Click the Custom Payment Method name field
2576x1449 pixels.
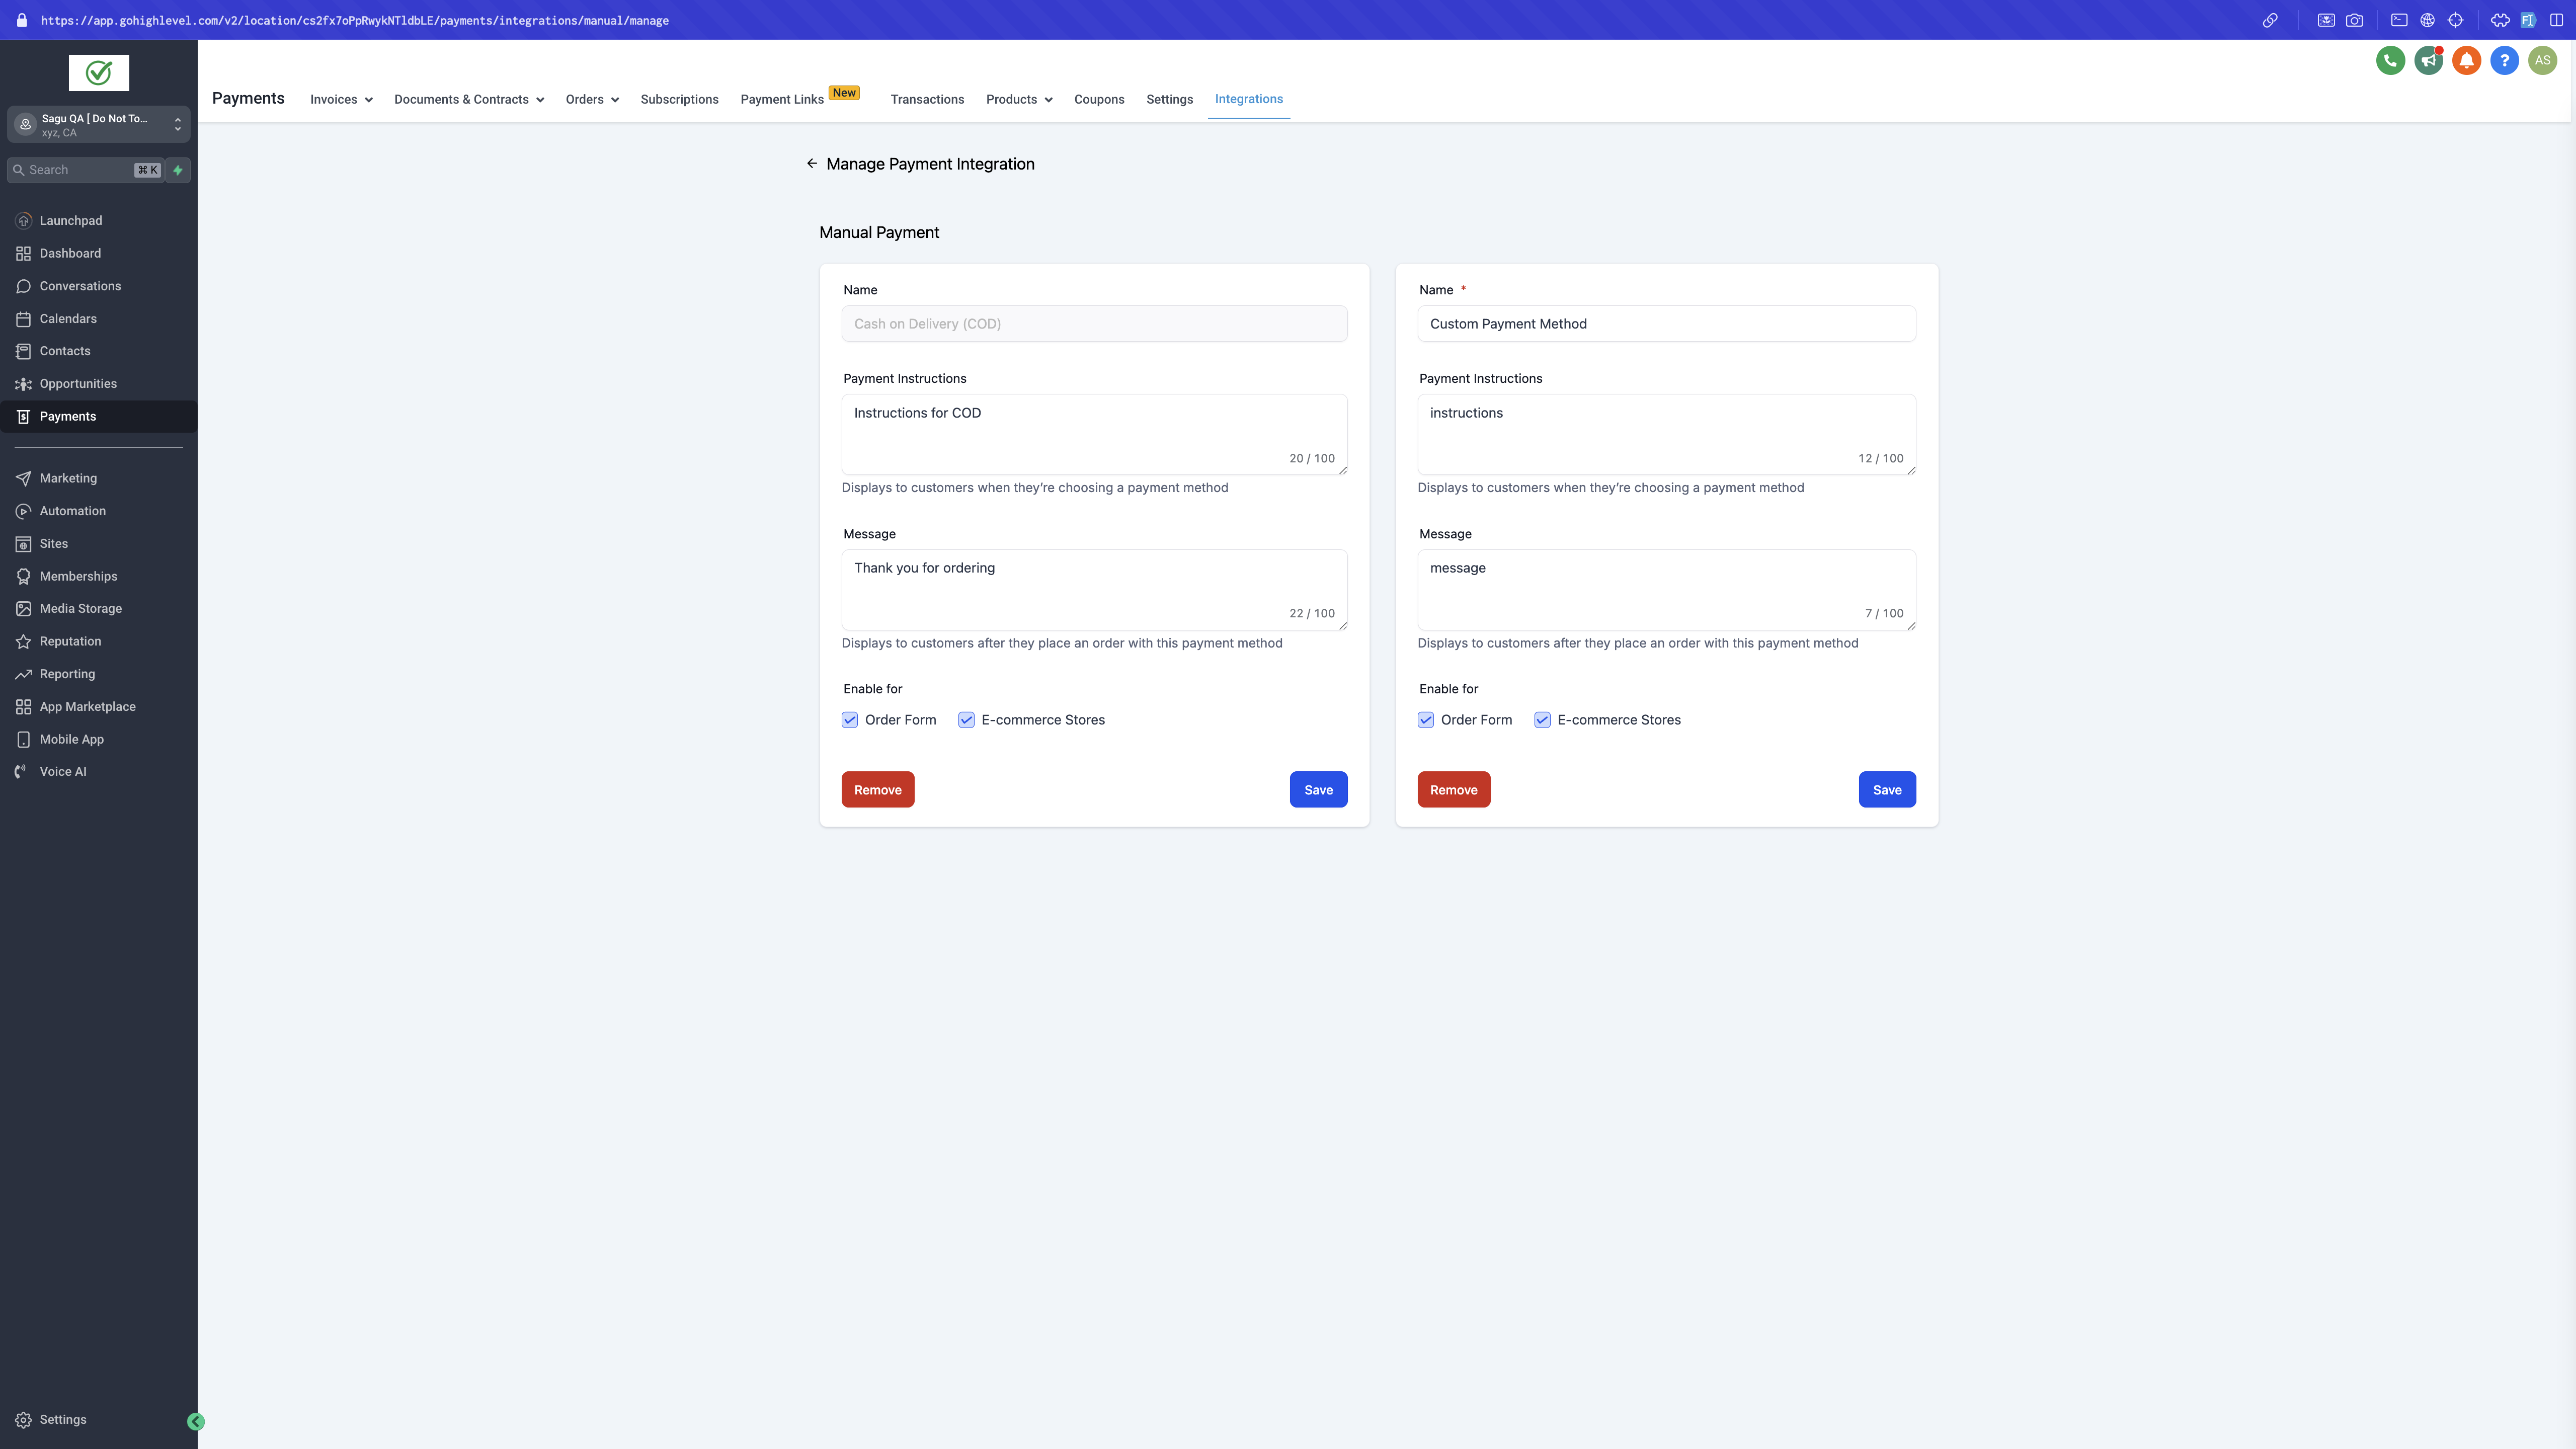(x=1666, y=324)
